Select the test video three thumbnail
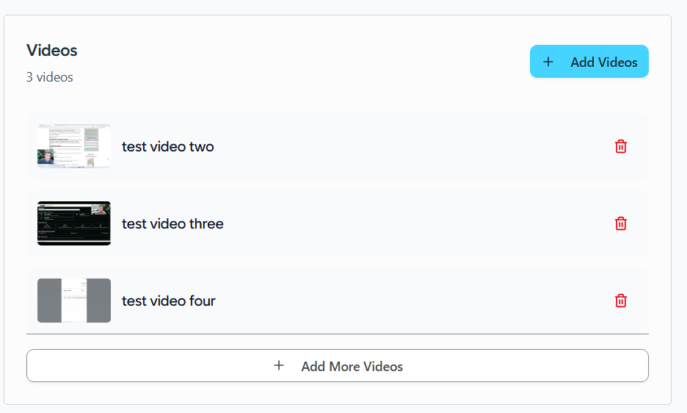 pos(74,223)
